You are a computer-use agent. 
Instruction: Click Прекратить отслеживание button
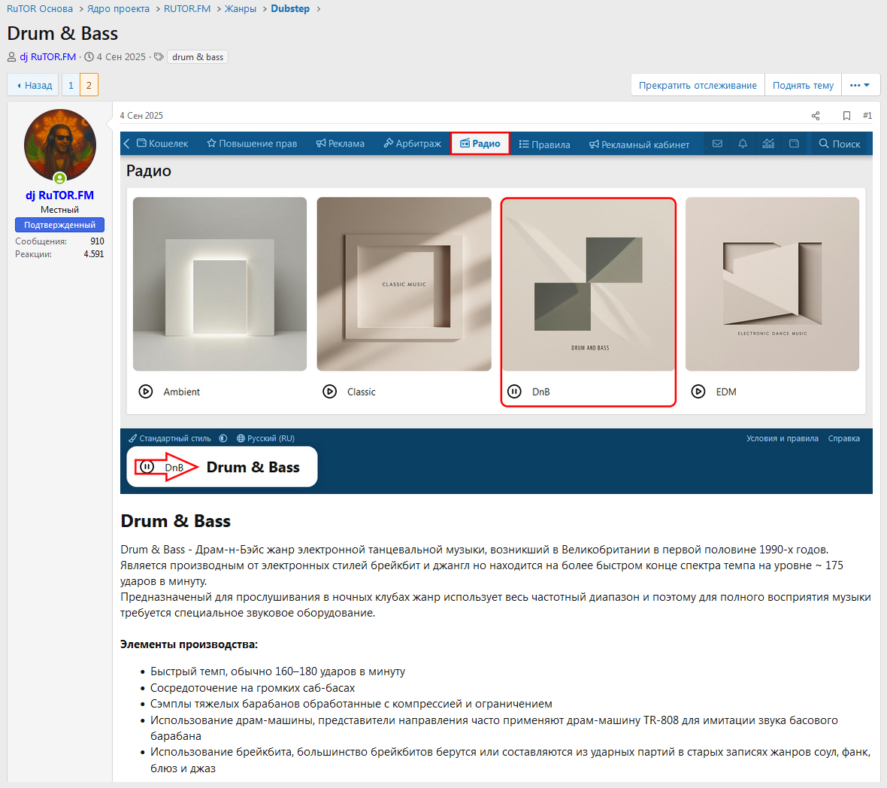[698, 85]
